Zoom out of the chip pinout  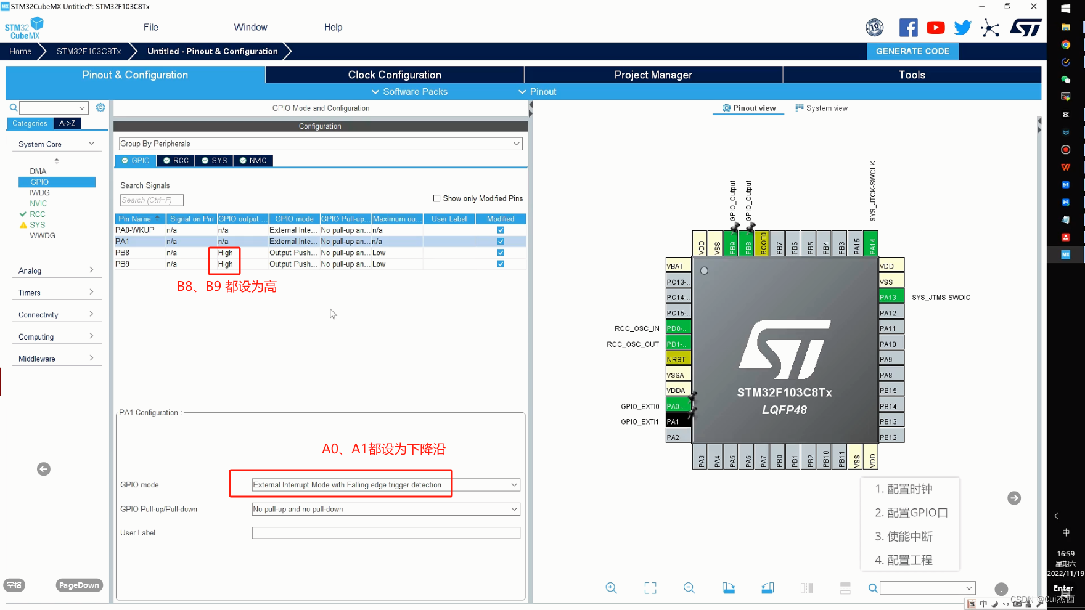(x=689, y=588)
